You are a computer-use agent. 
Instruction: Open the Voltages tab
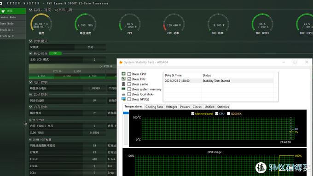point(171,107)
